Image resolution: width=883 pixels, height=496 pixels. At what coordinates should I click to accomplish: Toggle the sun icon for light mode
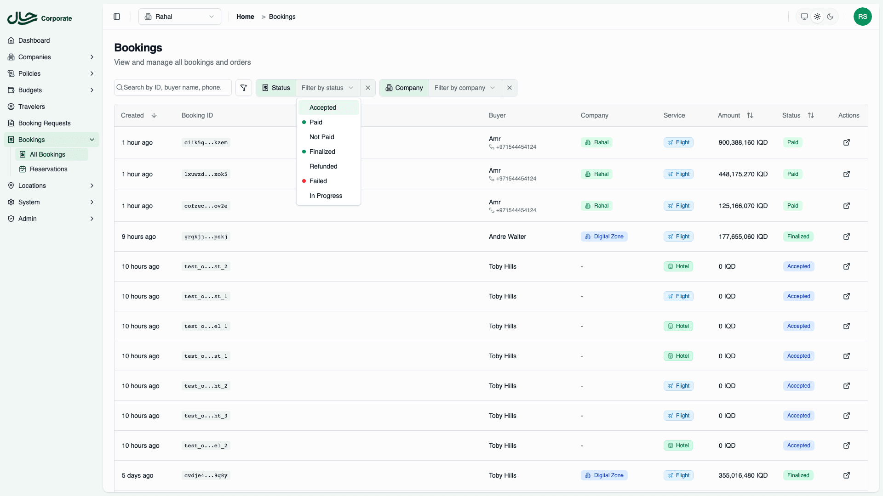pyautogui.click(x=817, y=17)
